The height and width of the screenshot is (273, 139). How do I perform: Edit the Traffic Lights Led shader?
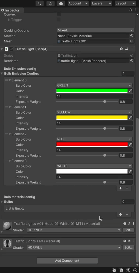point(128,247)
